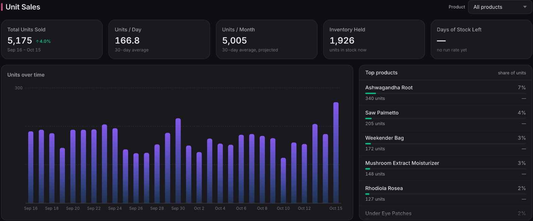Click the dropdown arrow beside All products

(x=525, y=7)
